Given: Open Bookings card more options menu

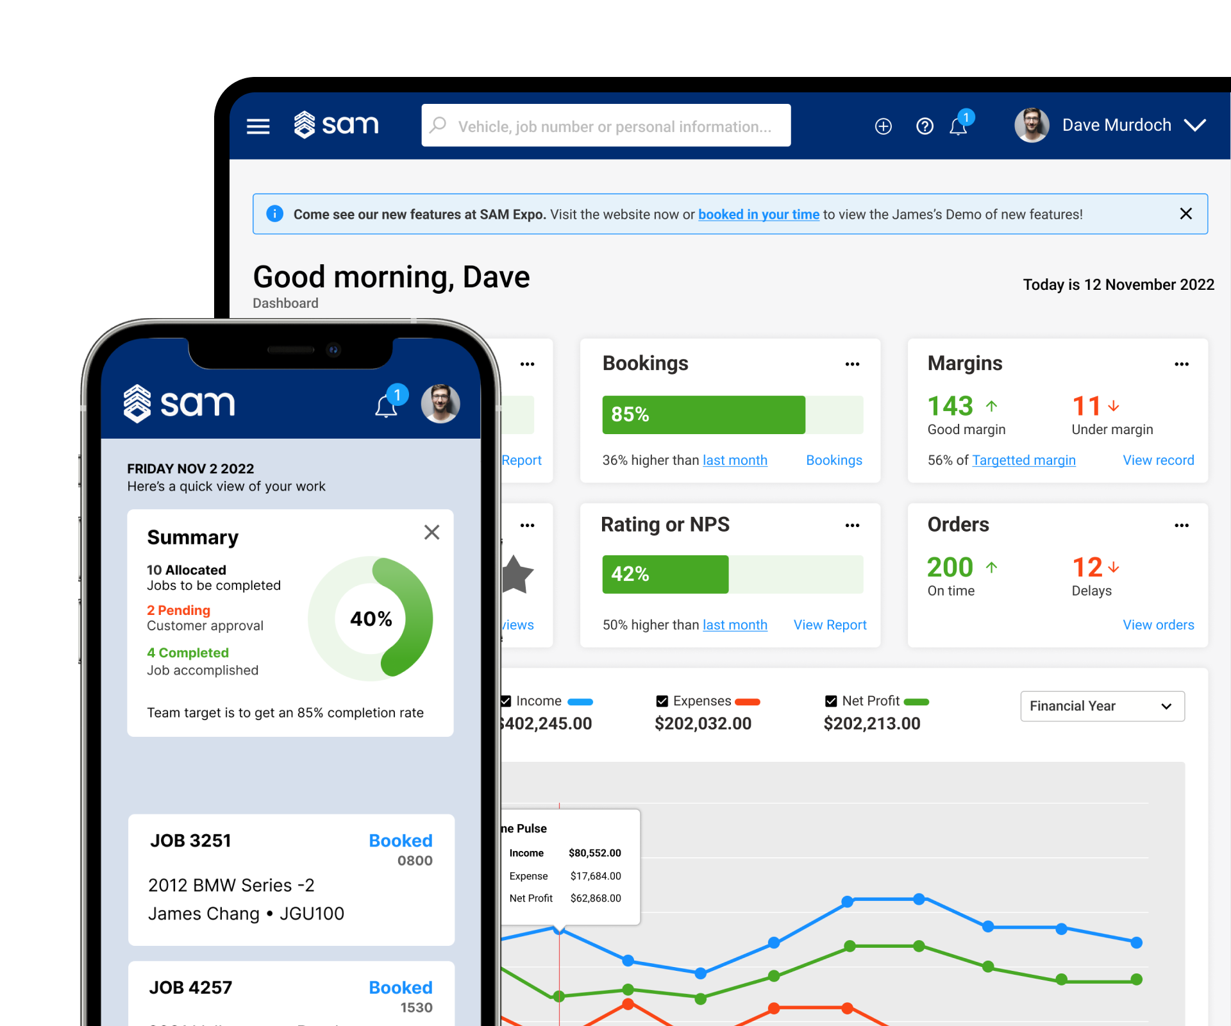Looking at the screenshot, I should (x=852, y=364).
